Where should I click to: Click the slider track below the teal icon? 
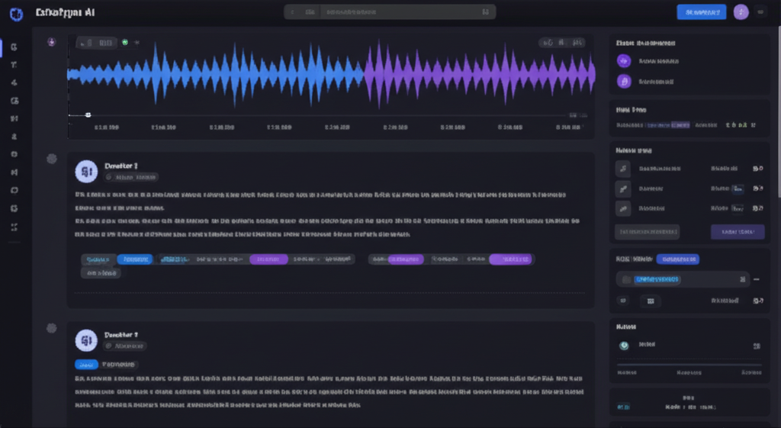(689, 365)
